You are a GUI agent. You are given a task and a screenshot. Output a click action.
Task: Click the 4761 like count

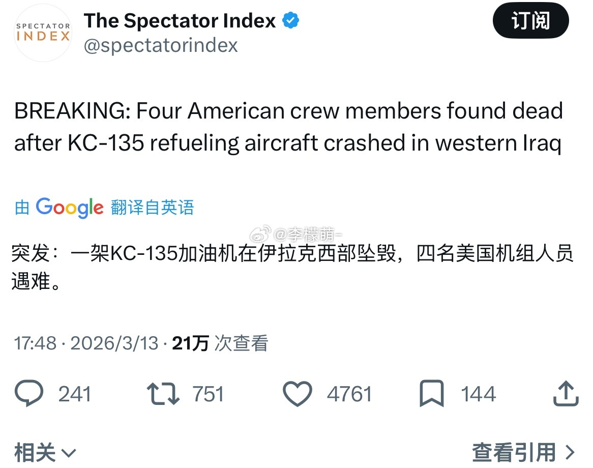coord(349,393)
